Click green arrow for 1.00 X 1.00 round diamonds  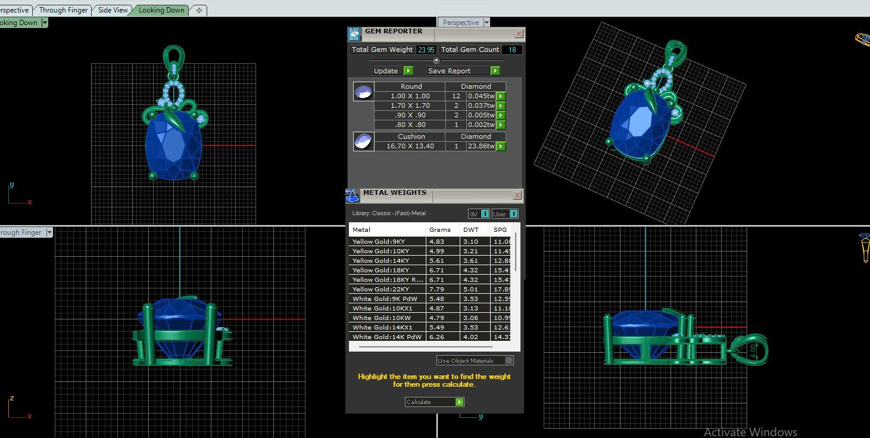pyautogui.click(x=501, y=96)
